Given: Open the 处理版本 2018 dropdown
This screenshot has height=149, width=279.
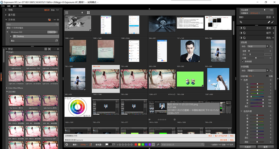Looking at the screenshot, I should point(255,13).
